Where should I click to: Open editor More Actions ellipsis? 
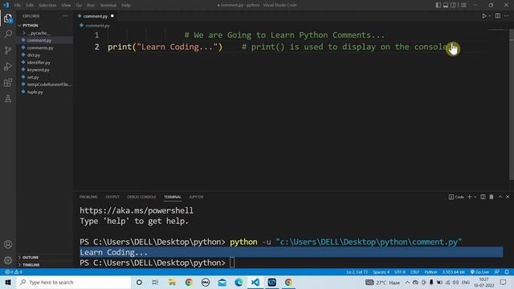point(507,16)
